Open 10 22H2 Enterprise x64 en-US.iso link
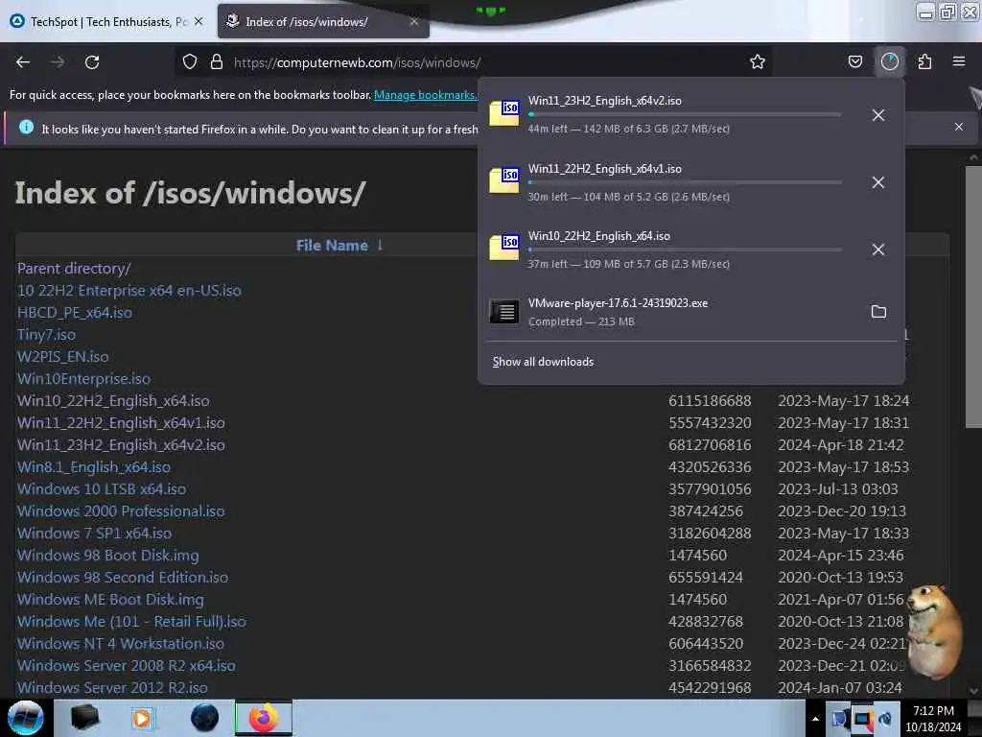 click(129, 290)
